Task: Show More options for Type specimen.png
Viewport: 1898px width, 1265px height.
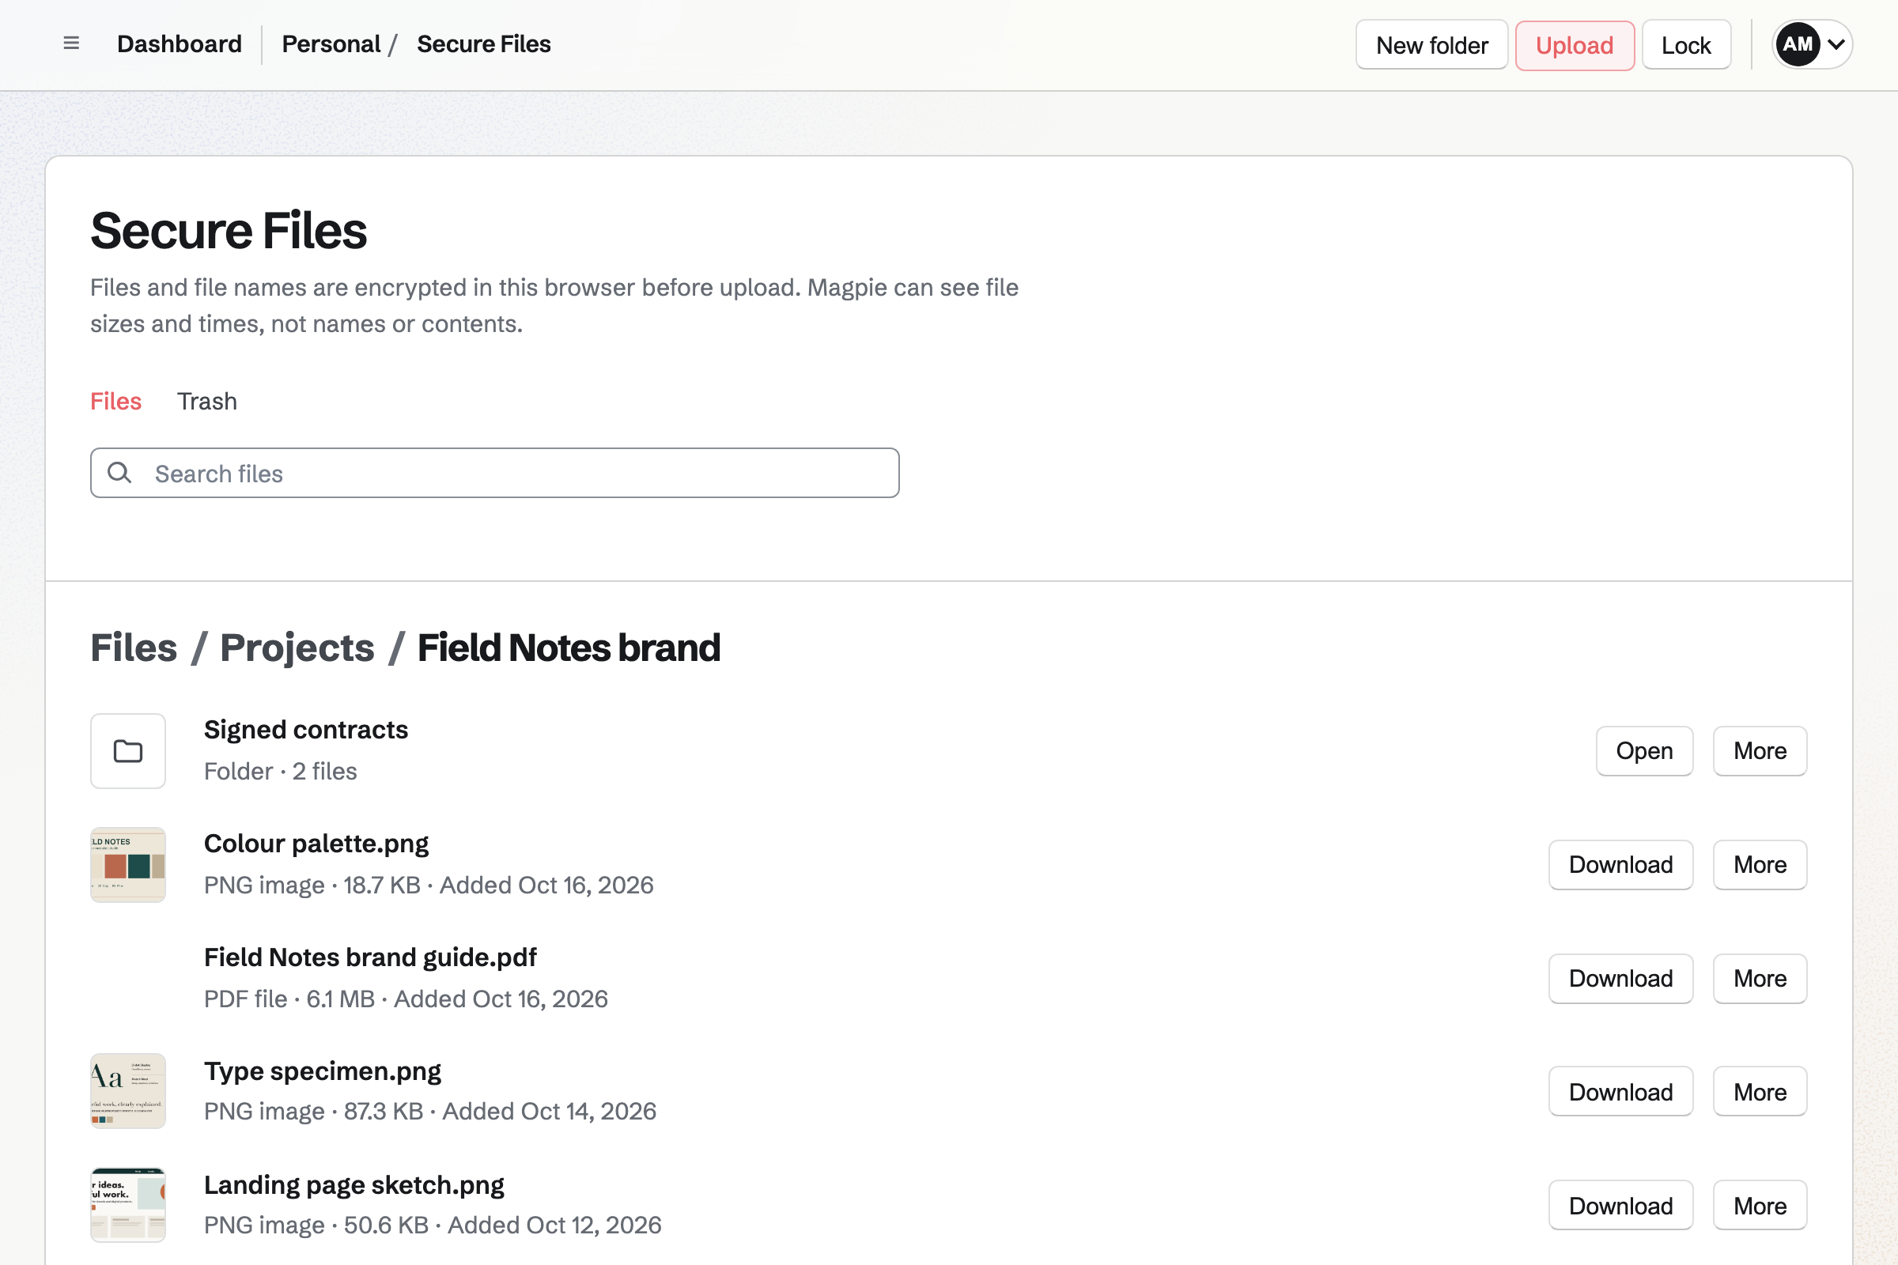Action: click(x=1759, y=1093)
